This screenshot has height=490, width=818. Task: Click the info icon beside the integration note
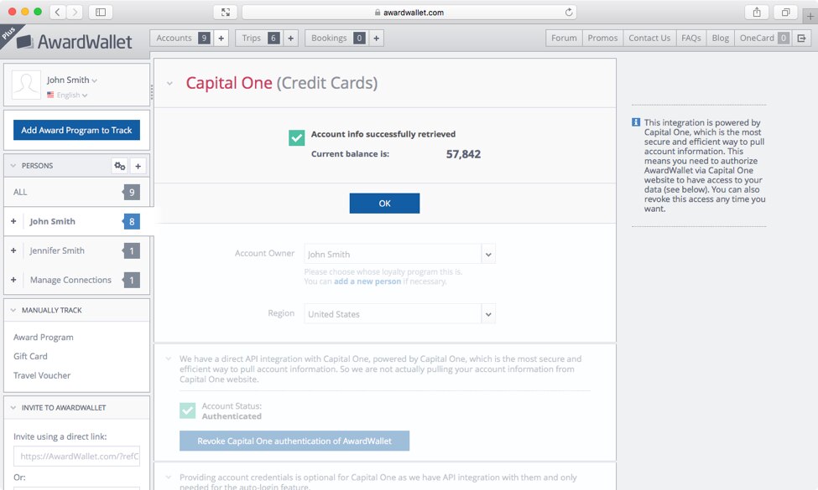pos(636,122)
